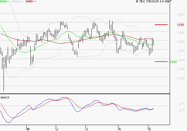
Task: Click the M month marker on time axis
Action: (x=28, y=129)
